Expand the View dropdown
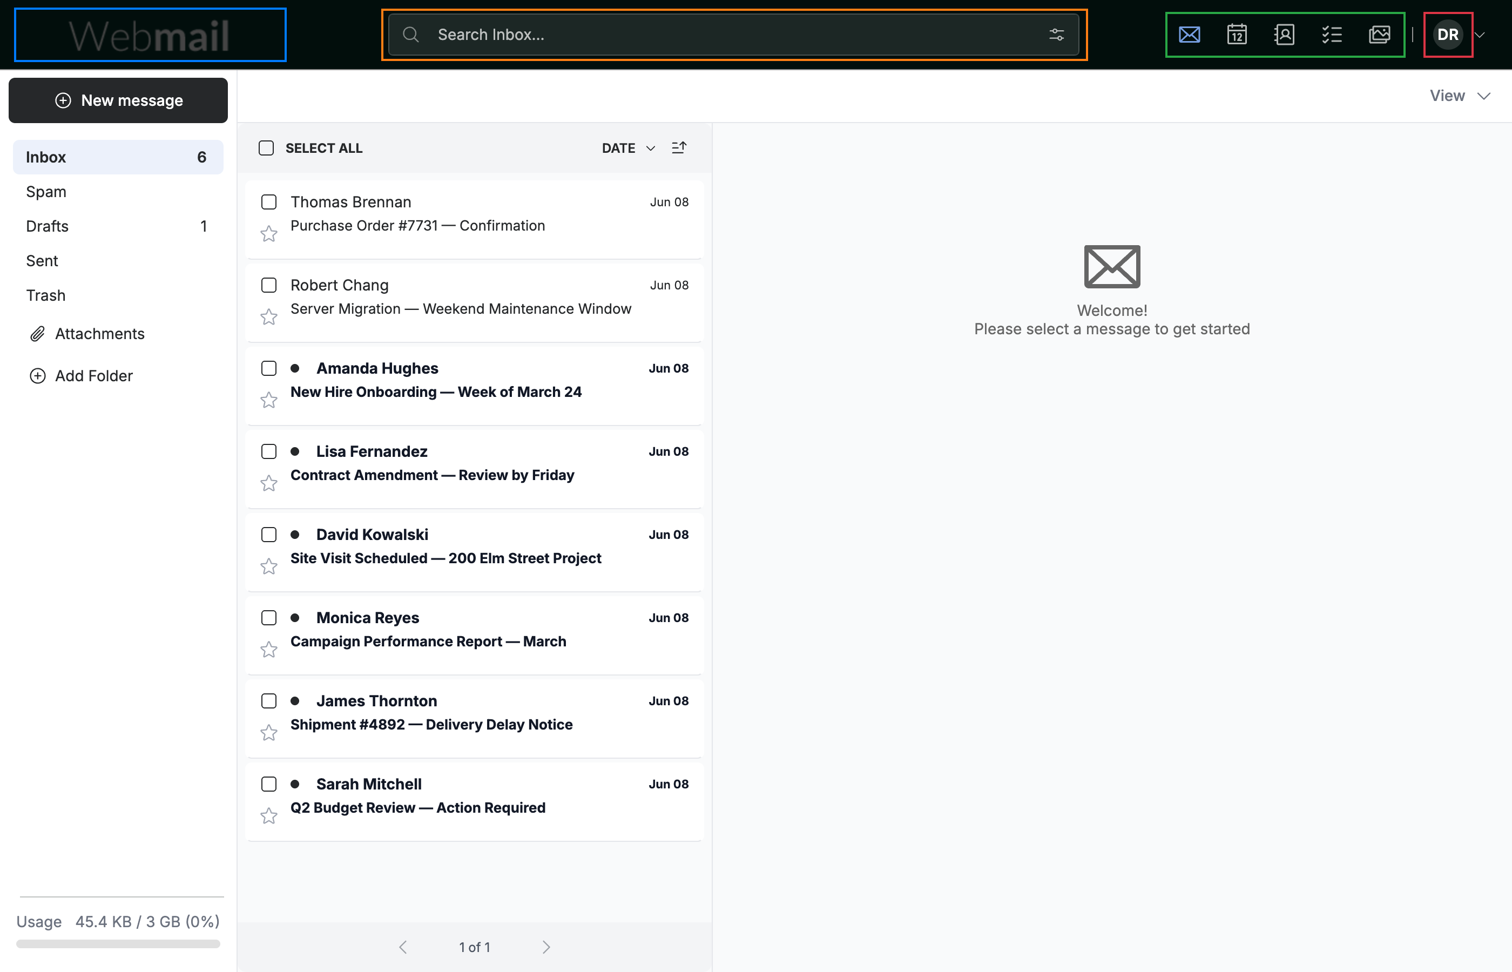The image size is (1512, 972). (x=1460, y=96)
